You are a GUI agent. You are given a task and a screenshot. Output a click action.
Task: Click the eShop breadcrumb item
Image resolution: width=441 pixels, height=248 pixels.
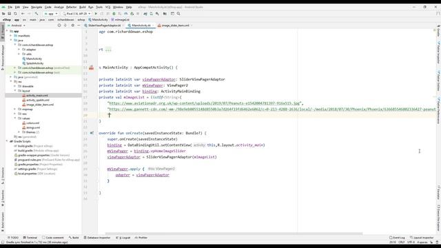click(7, 20)
